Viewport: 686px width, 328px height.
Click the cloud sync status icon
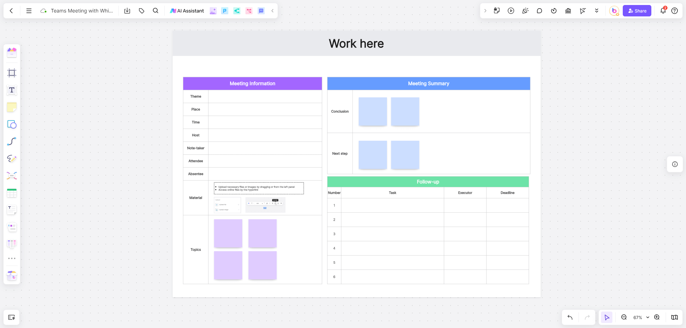click(x=43, y=11)
